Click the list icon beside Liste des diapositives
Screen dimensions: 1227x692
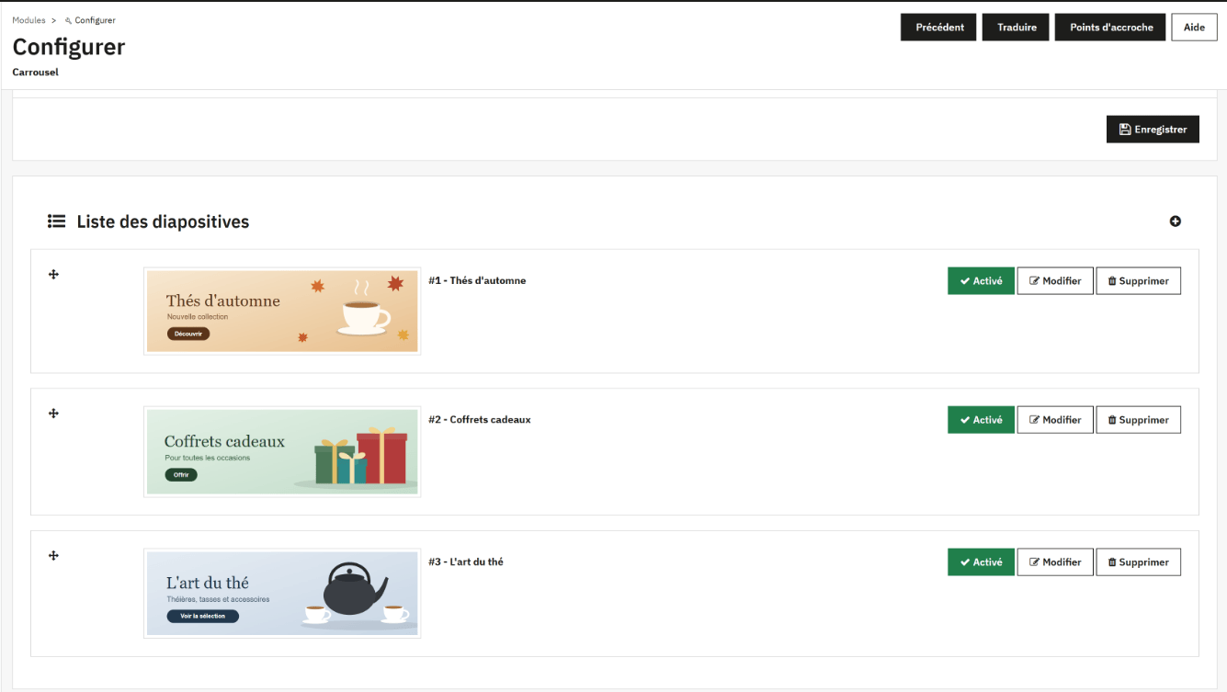(x=57, y=221)
